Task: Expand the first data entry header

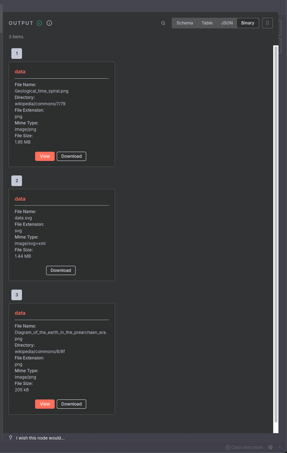Action: tap(20, 72)
